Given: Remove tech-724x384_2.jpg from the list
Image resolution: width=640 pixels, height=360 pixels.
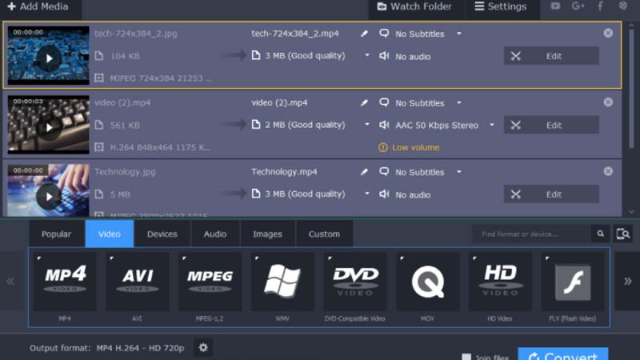Looking at the screenshot, I should 608,33.
